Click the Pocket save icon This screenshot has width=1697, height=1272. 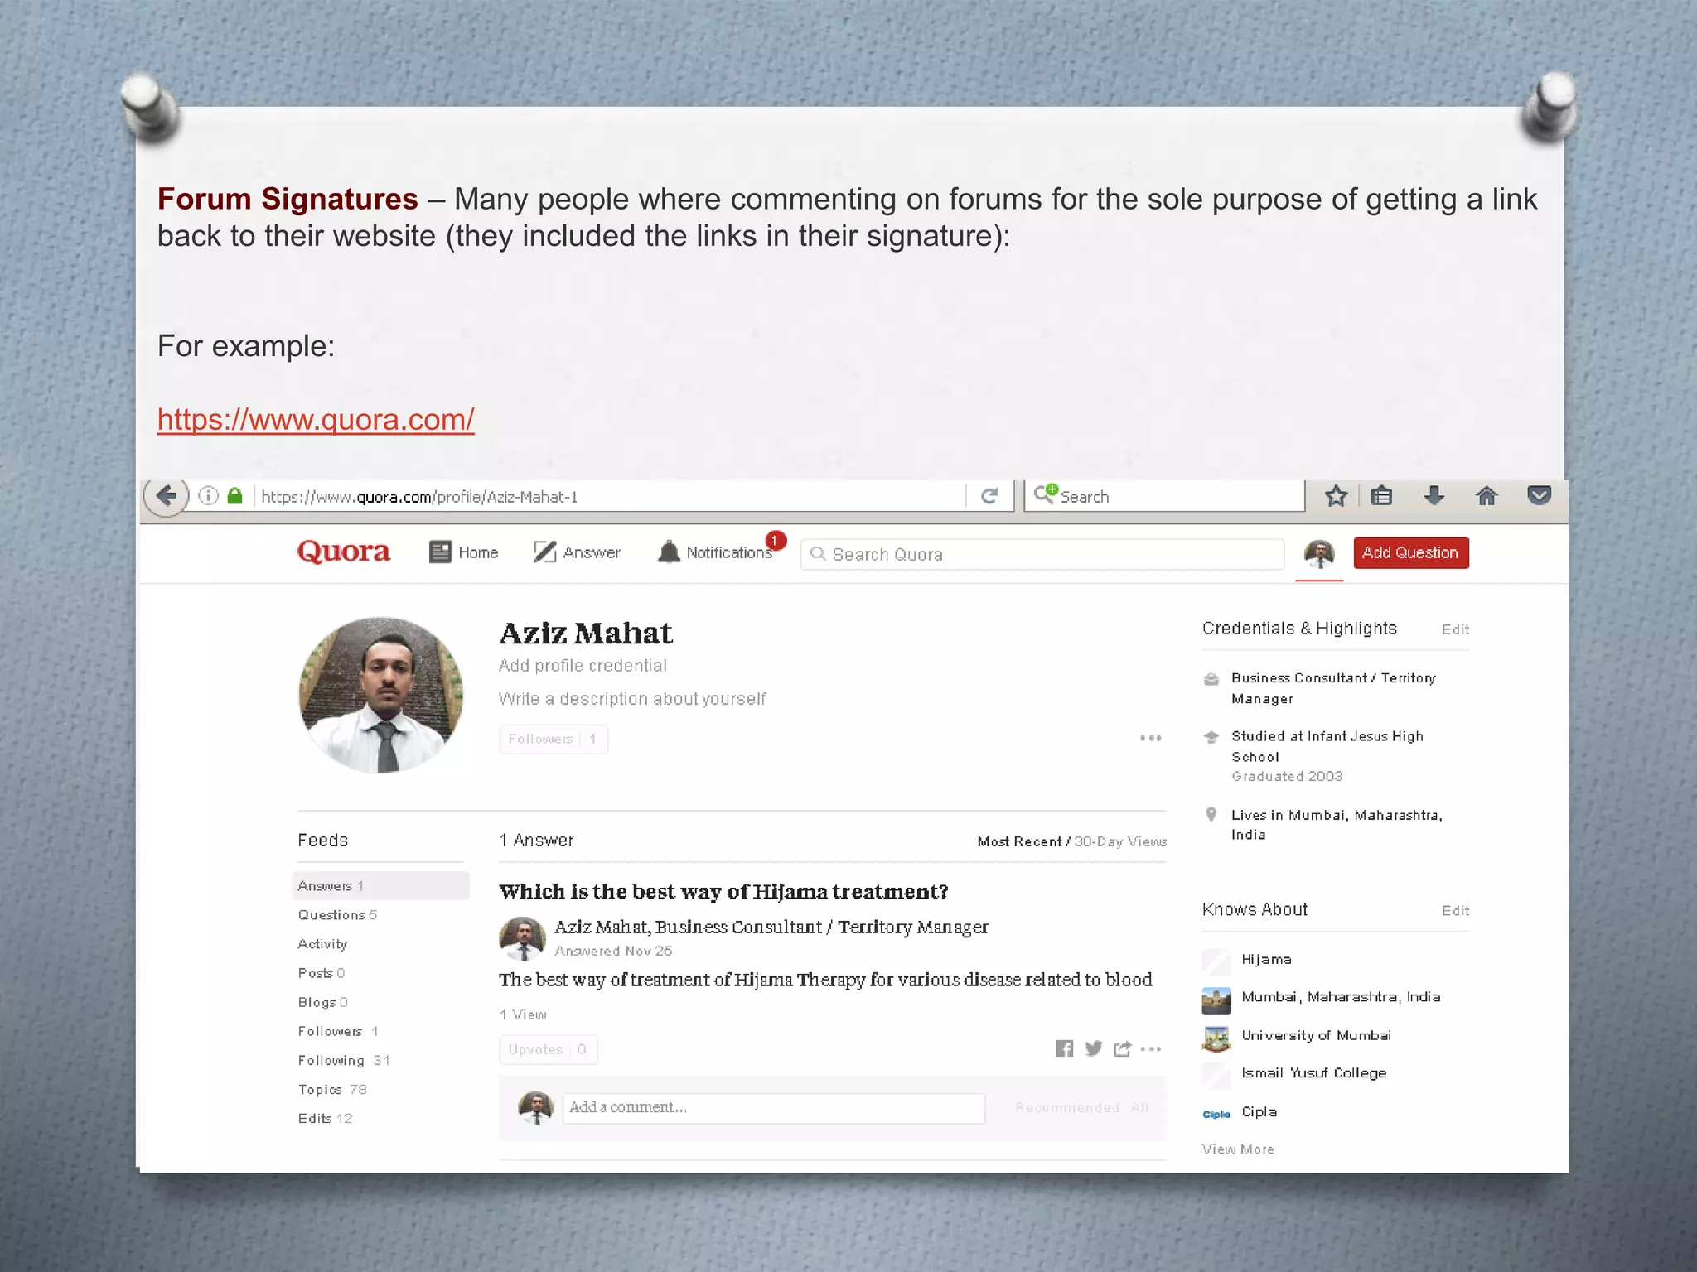point(1539,496)
